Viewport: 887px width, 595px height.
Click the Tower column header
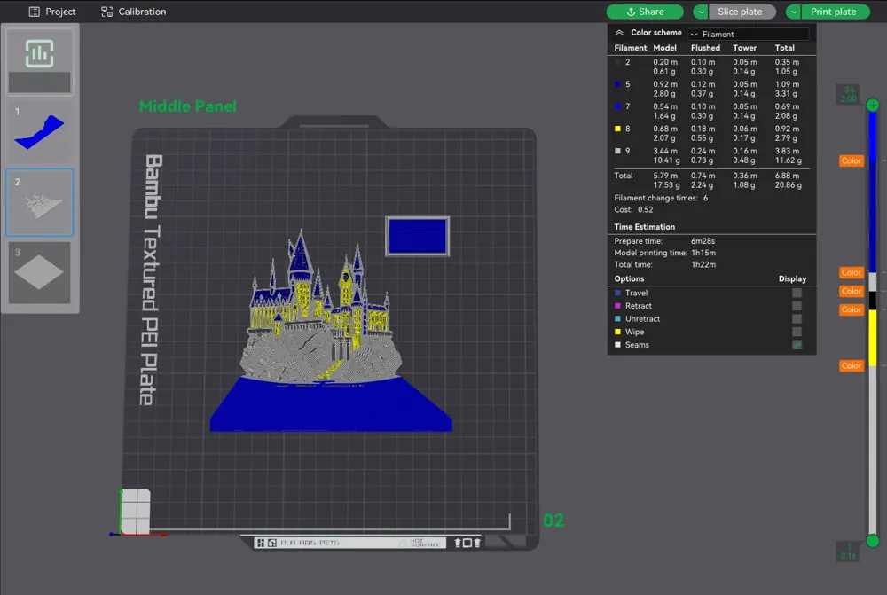pos(744,48)
